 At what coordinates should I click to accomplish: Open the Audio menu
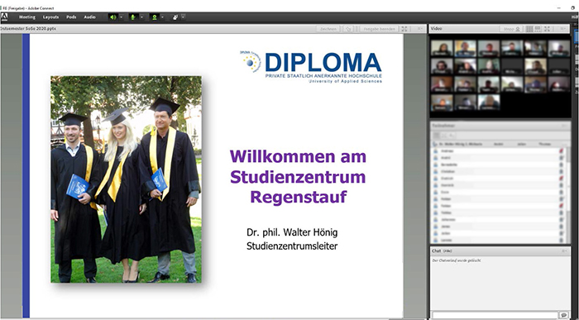[89, 17]
